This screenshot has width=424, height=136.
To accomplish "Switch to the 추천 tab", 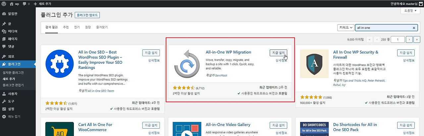I will [66, 27].
